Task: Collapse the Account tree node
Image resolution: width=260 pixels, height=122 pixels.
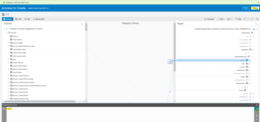Action: [x=6, y=33]
